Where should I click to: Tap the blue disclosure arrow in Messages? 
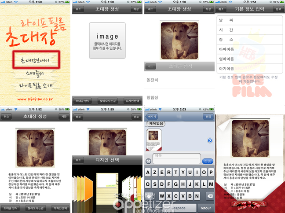210,140
